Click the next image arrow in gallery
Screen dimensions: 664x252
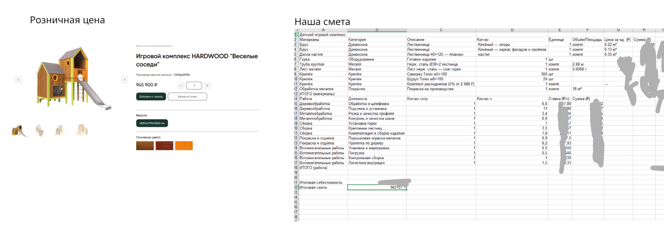(124, 80)
